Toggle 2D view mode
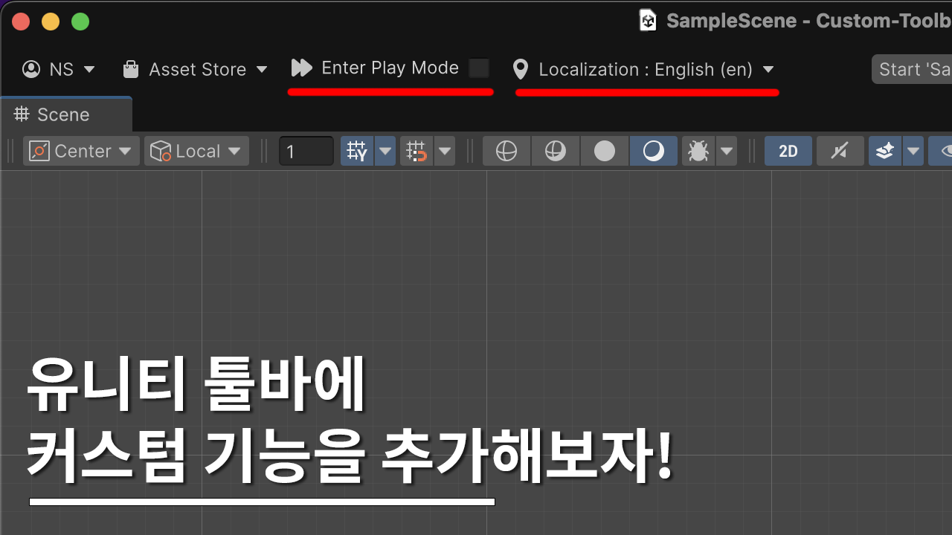This screenshot has height=535, width=952. point(788,151)
